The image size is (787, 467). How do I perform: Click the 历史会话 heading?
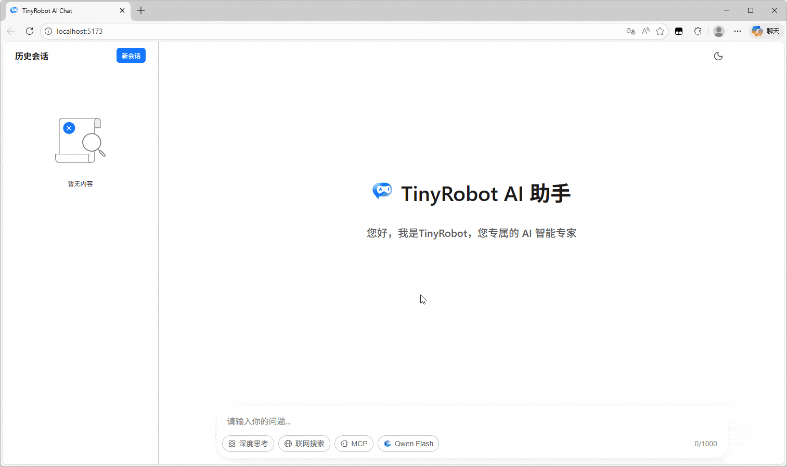click(32, 56)
